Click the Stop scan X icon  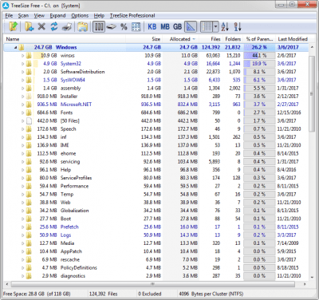[x=41, y=26]
